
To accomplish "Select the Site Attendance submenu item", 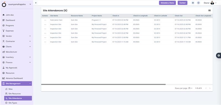I will click(18, 98).
